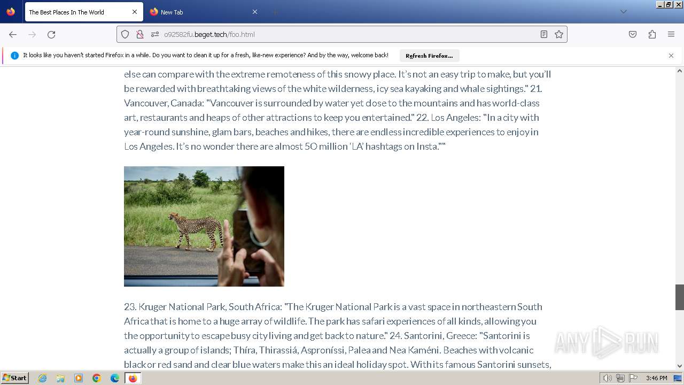Dismiss the Firefox refresh notification bar
Viewport: 684px width, 385px height.
pos(671,56)
